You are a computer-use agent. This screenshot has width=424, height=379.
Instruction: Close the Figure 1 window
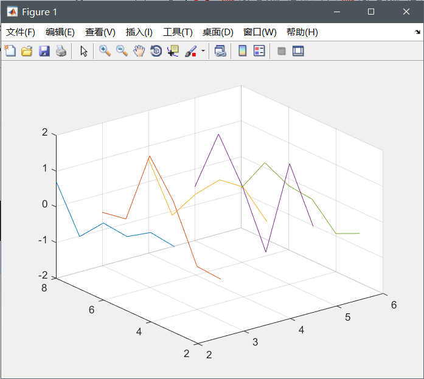point(406,12)
